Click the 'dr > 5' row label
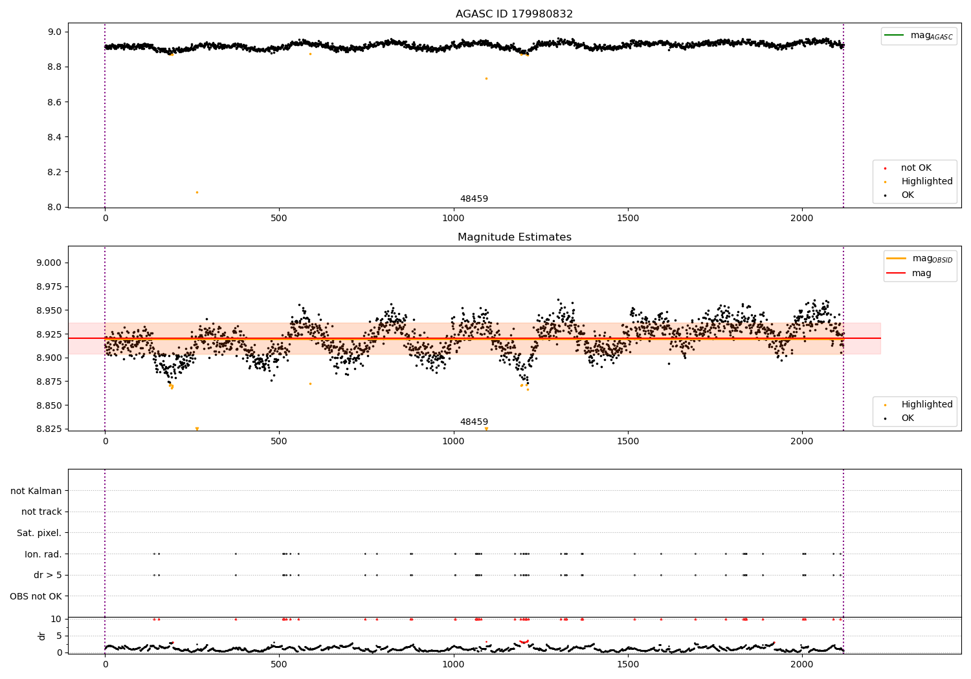The image size is (971, 679). tap(48, 575)
